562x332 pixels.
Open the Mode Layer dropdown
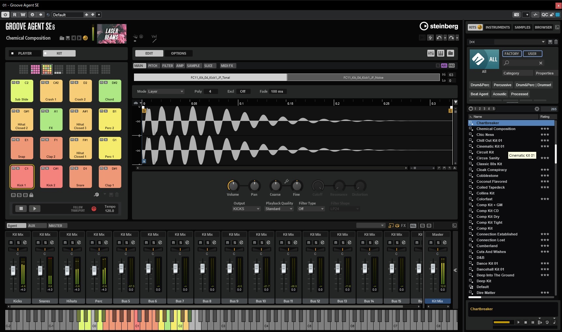[x=166, y=91]
